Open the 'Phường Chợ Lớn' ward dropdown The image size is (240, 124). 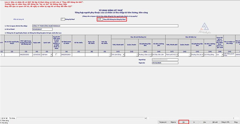pos(203,54)
